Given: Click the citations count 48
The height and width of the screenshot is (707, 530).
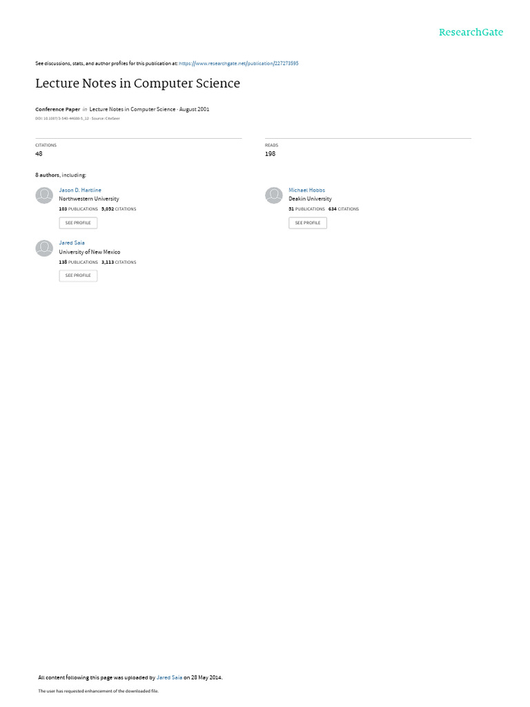Looking at the screenshot, I should (39, 154).
